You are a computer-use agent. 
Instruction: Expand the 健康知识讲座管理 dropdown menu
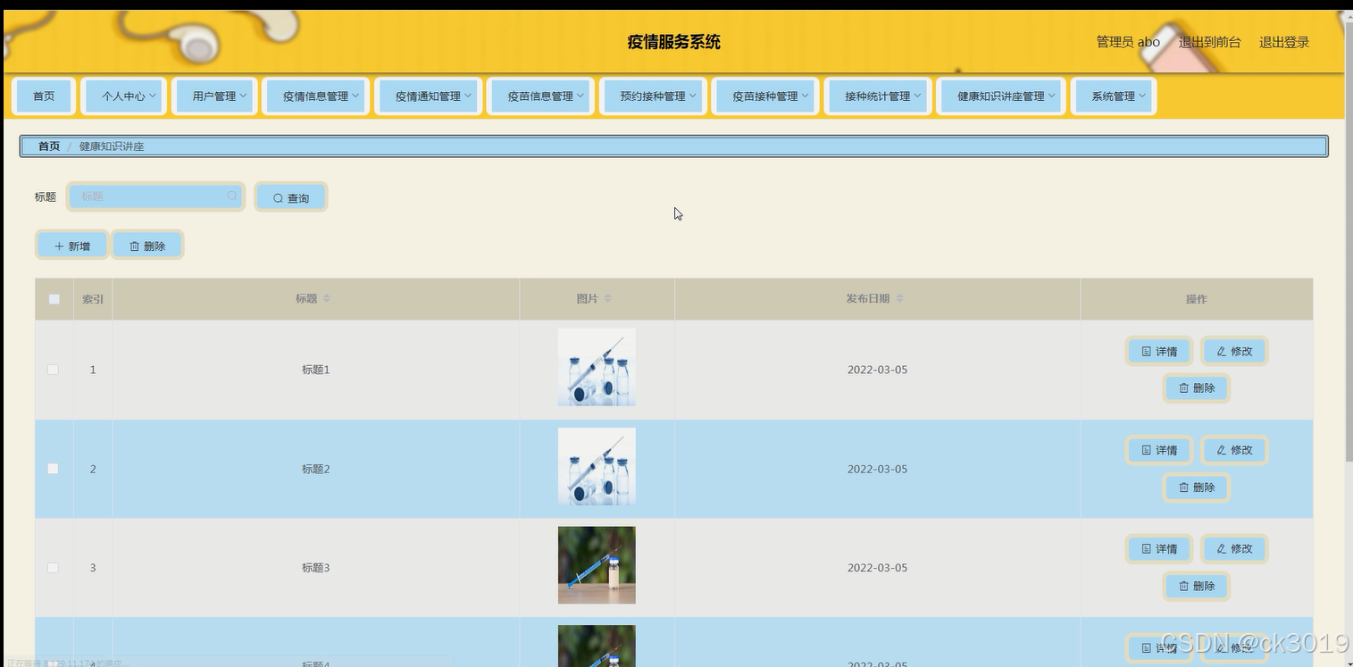[1001, 96]
